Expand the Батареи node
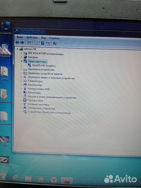 tap(22, 57)
